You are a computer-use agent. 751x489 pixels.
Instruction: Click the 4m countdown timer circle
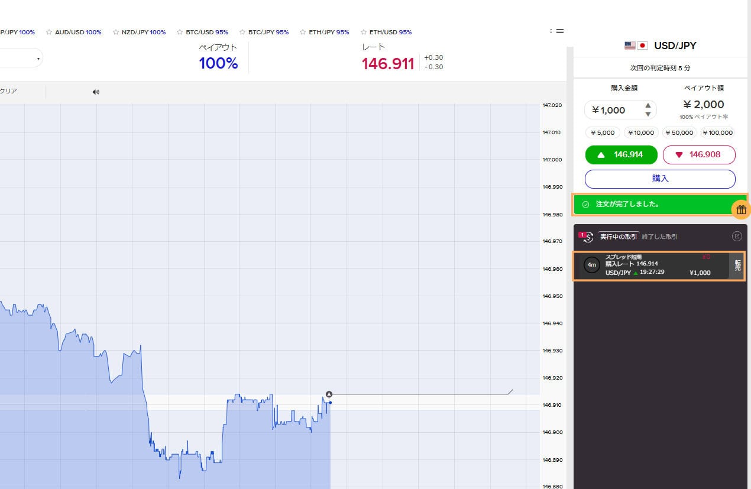[592, 265]
